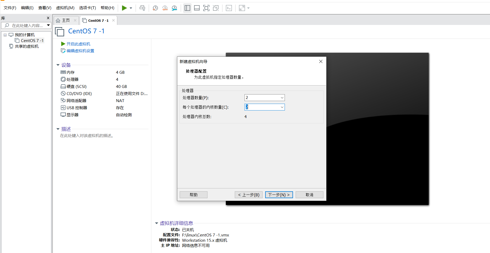Close the 新建虚拟机向导 dialog

(x=321, y=61)
